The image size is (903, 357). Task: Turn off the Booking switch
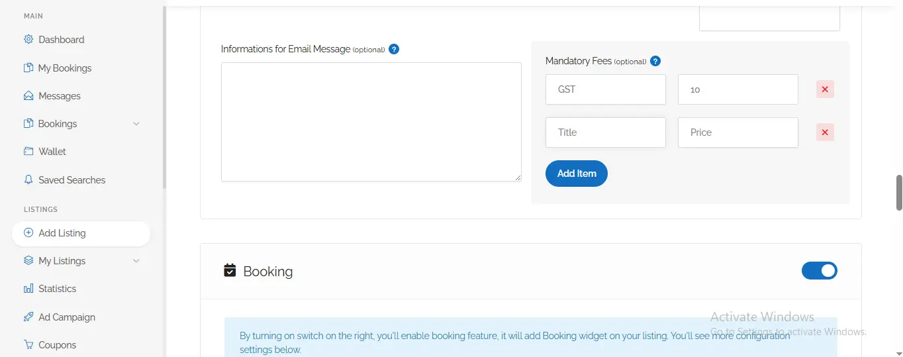[x=820, y=271]
